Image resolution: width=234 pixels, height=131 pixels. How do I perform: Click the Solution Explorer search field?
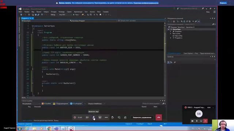(x=191, y=24)
